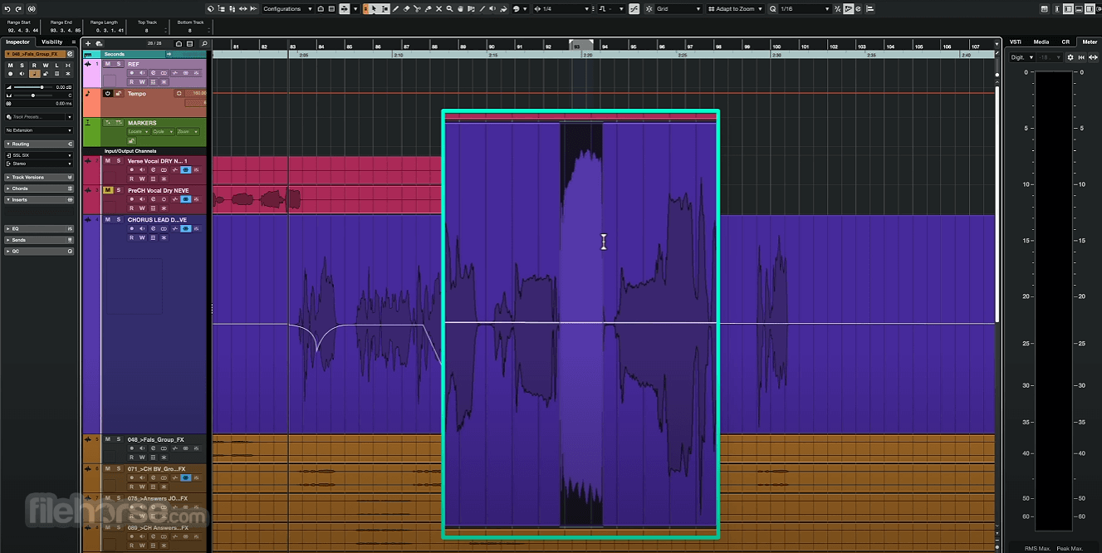Click the Inspector pan slider
Image resolution: width=1102 pixels, height=553 pixels.
point(33,95)
